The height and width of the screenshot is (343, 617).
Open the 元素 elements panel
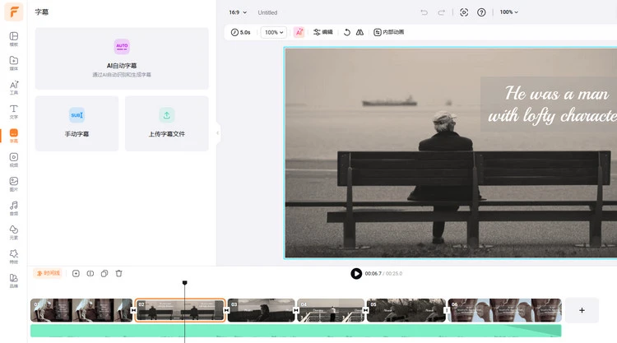pos(14,232)
